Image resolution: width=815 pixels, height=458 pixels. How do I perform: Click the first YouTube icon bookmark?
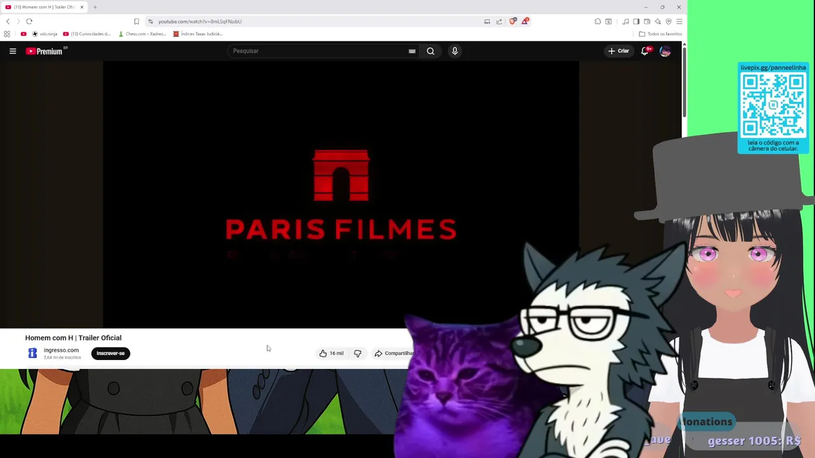(x=24, y=34)
